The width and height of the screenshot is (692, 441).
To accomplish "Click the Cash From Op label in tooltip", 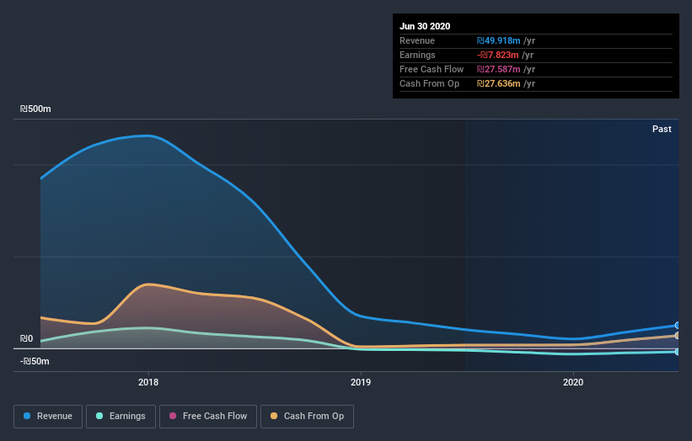I will tap(429, 83).
